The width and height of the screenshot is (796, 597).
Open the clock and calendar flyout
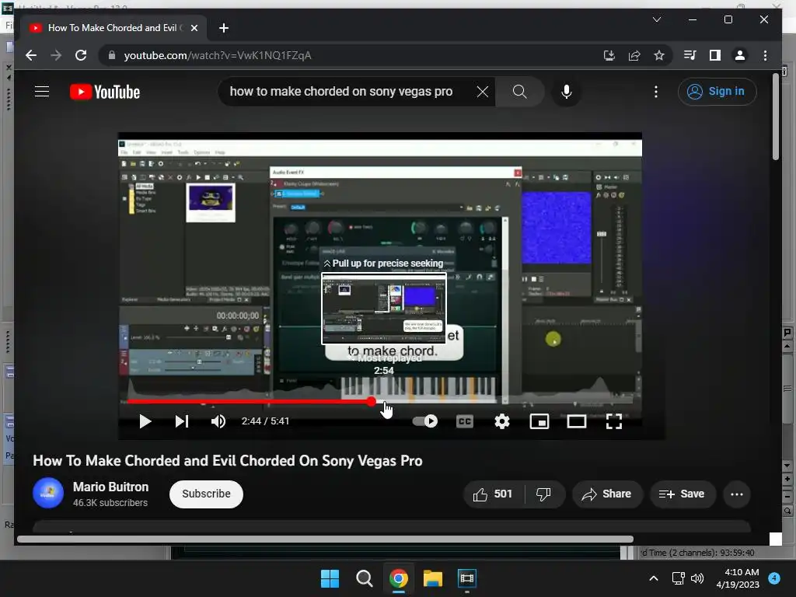[738, 578]
